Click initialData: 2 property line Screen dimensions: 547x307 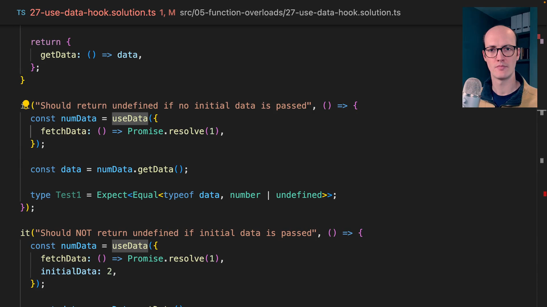click(78, 271)
